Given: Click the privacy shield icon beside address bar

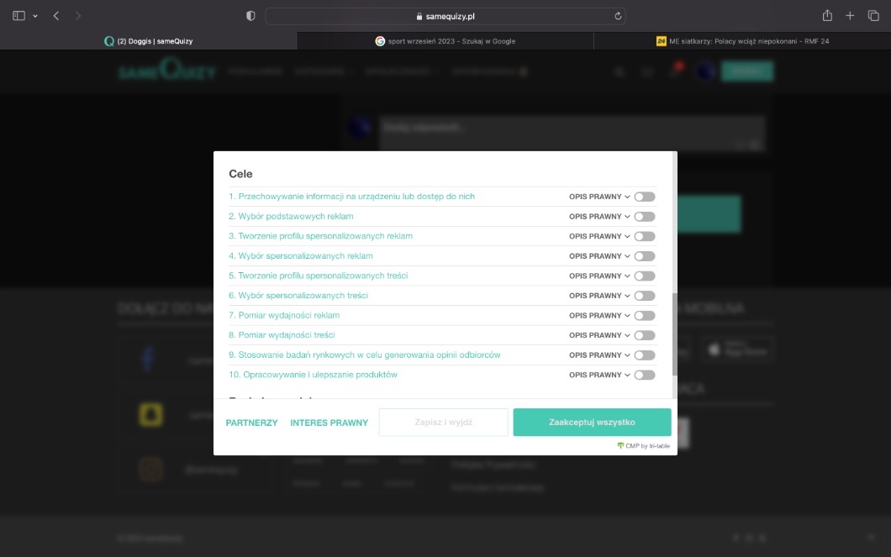Looking at the screenshot, I should pyautogui.click(x=250, y=16).
